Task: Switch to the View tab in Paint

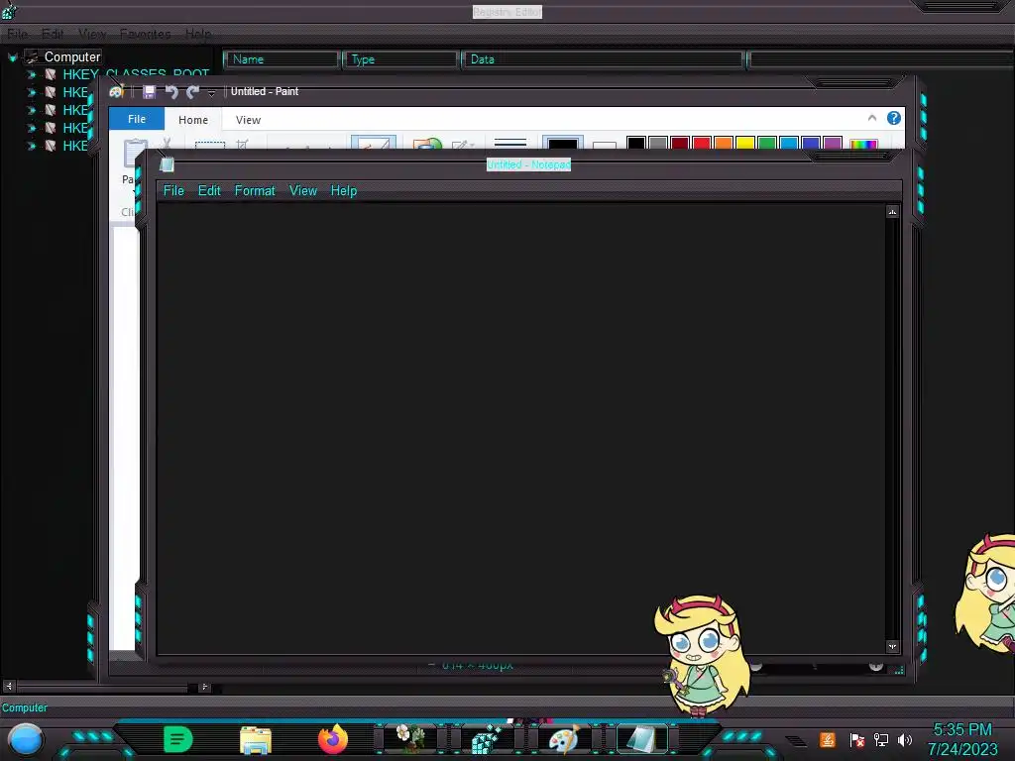Action: pos(248,120)
